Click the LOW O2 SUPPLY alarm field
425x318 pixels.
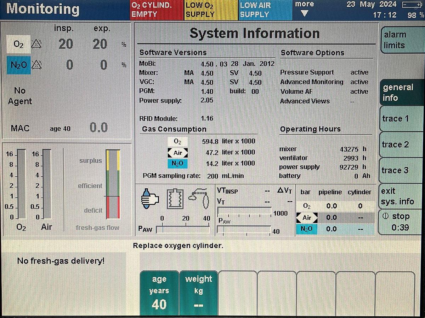[209, 10]
